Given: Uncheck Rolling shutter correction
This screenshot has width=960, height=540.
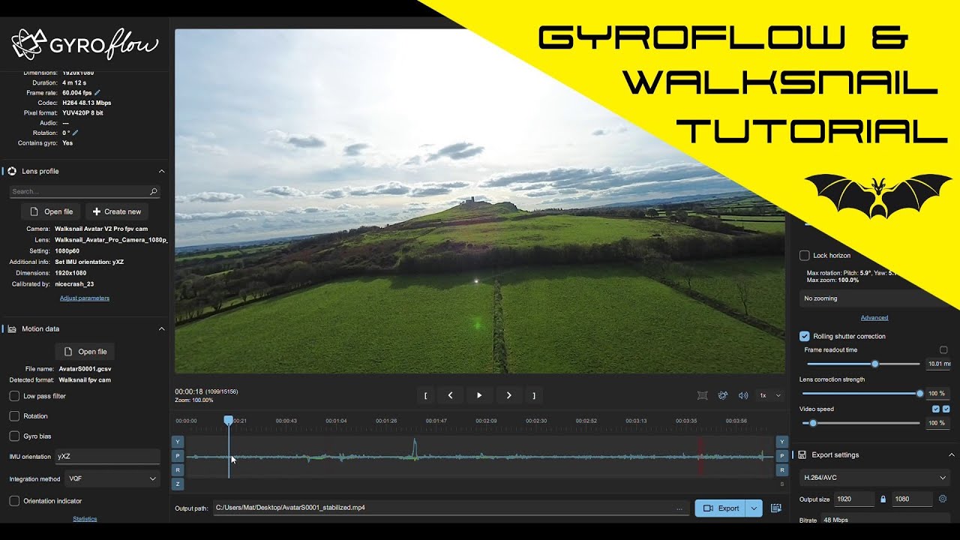Looking at the screenshot, I should click(x=805, y=337).
